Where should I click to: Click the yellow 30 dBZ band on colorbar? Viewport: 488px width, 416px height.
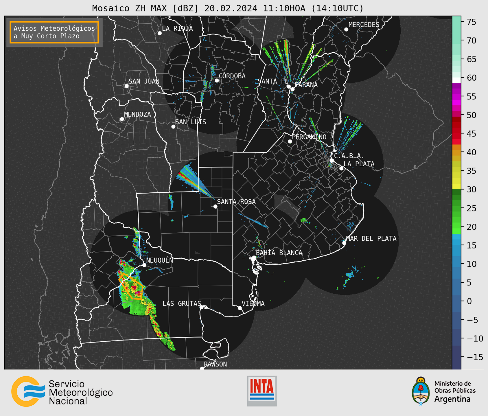pyautogui.click(x=456, y=187)
